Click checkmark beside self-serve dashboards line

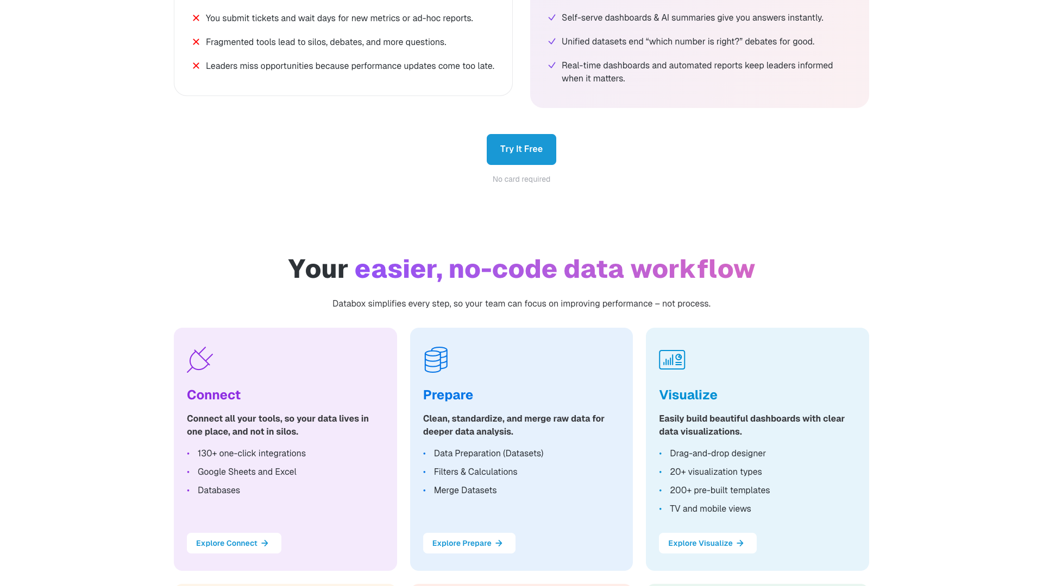[552, 17]
